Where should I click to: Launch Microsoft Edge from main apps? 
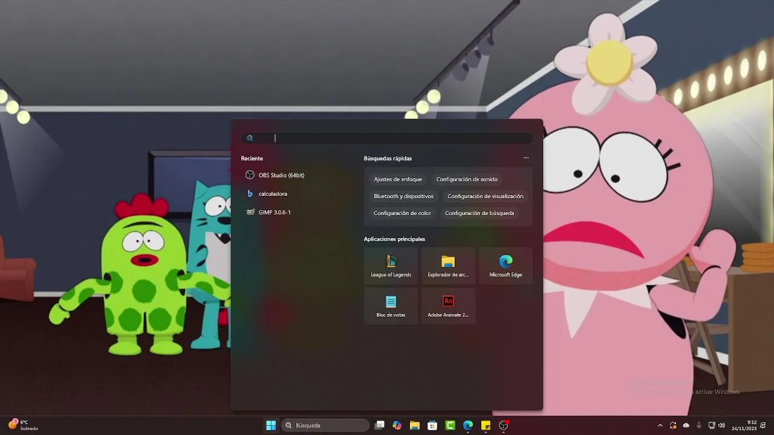pos(506,266)
